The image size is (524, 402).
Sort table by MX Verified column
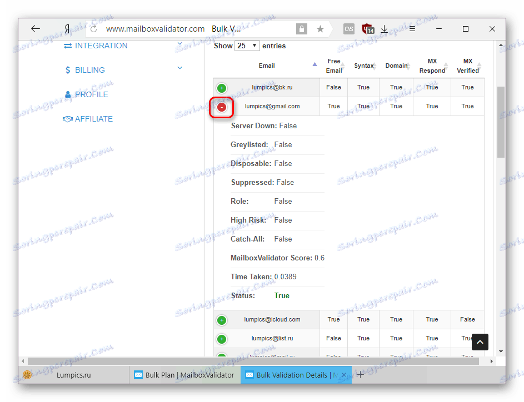[x=468, y=66]
